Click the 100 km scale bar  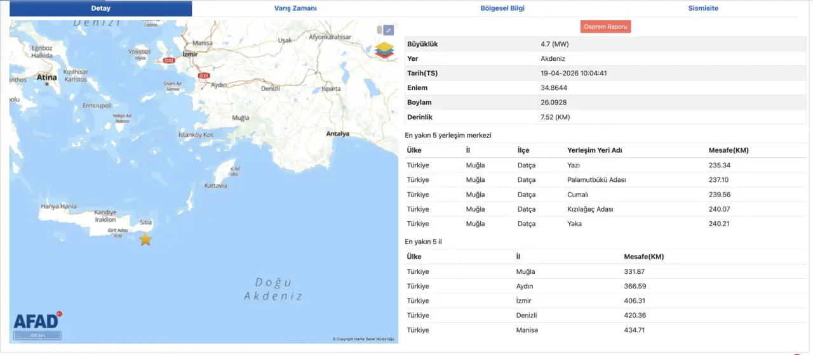[37, 335]
